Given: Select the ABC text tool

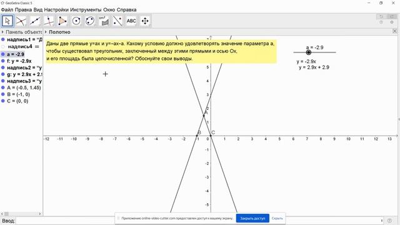Looking at the screenshot, I should pos(131,21).
